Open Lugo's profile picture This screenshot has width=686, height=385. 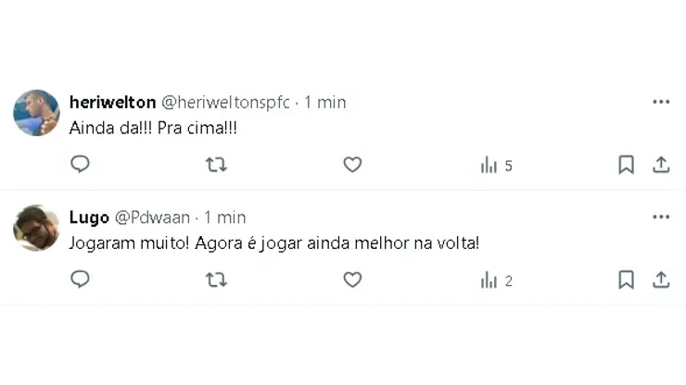point(36,228)
